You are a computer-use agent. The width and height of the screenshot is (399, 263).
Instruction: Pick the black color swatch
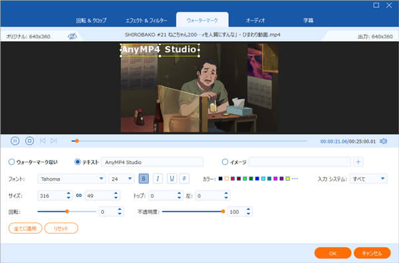220,179
